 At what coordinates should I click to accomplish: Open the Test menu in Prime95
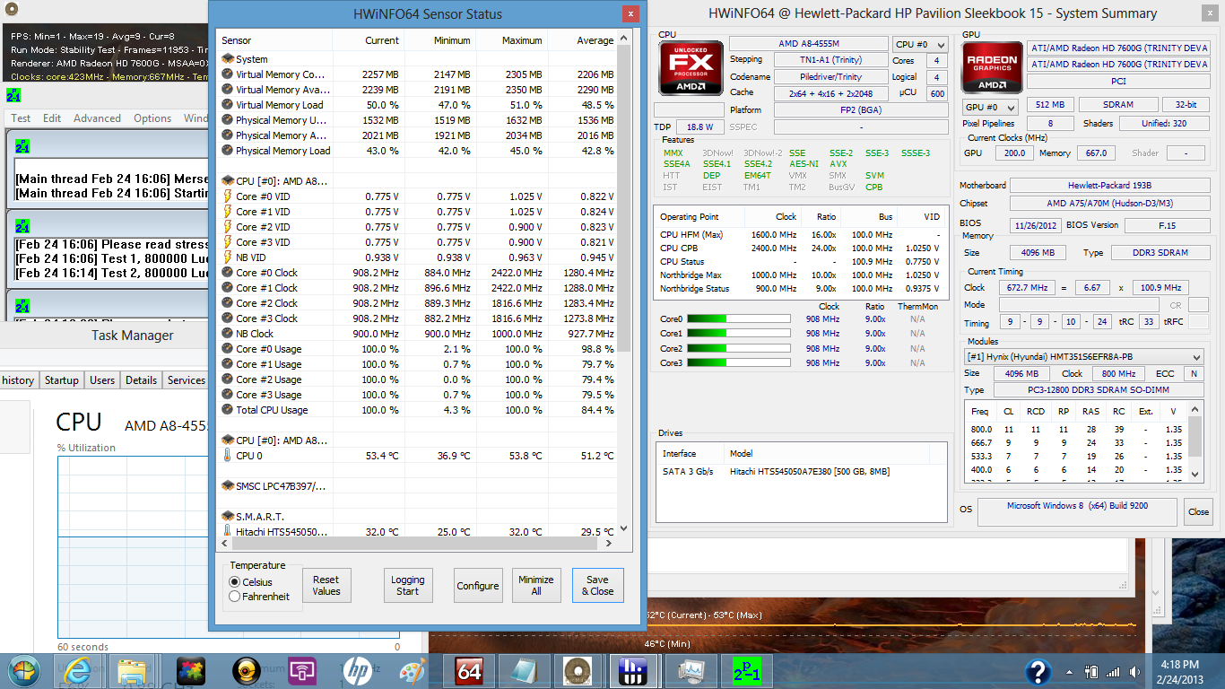pyautogui.click(x=21, y=118)
